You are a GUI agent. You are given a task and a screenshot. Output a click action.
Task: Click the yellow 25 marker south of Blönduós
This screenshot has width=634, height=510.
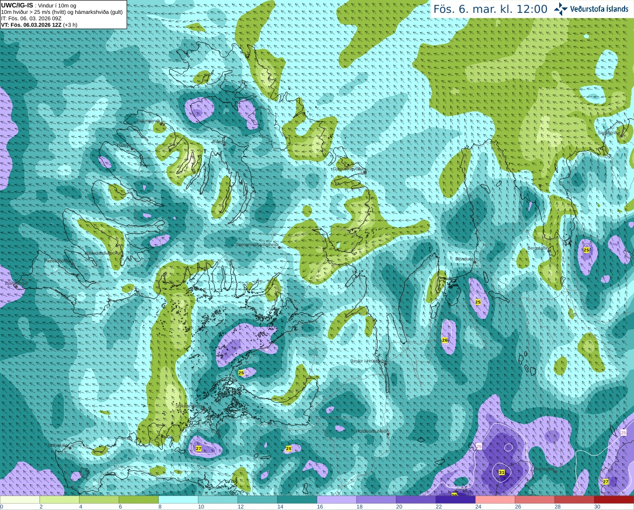(x=478, y=302)
